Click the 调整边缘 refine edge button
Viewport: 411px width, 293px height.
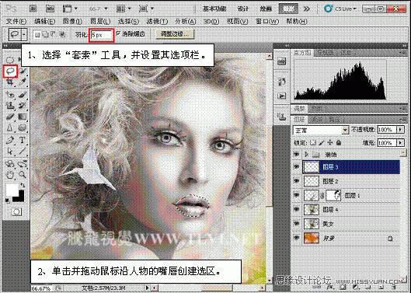click(175, 34)
